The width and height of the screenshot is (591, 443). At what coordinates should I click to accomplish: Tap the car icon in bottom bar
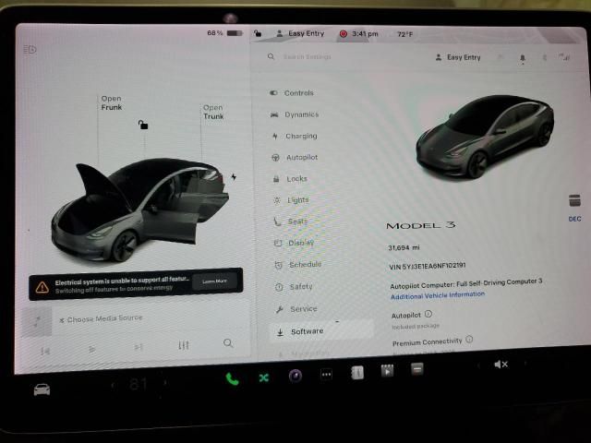[x=42, y=389]
